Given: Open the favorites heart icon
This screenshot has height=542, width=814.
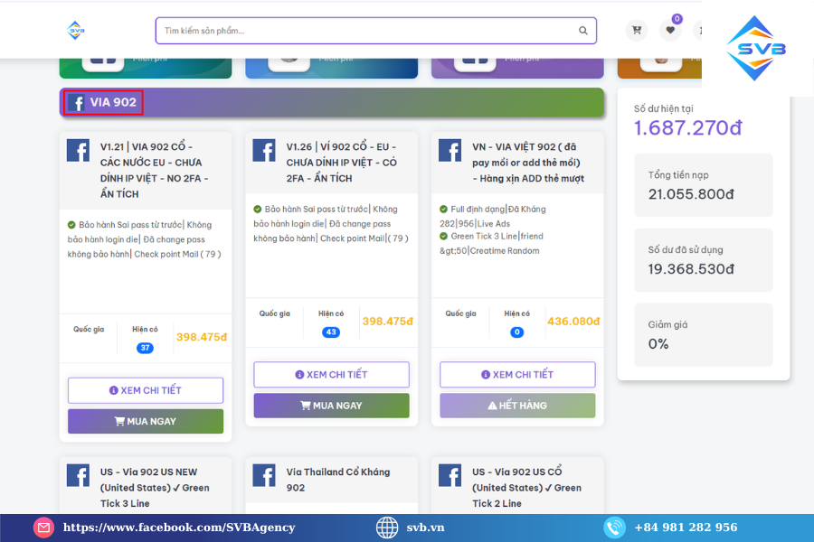Looking at the screenshot, I should pyautogui.click(x=670, y=30).
